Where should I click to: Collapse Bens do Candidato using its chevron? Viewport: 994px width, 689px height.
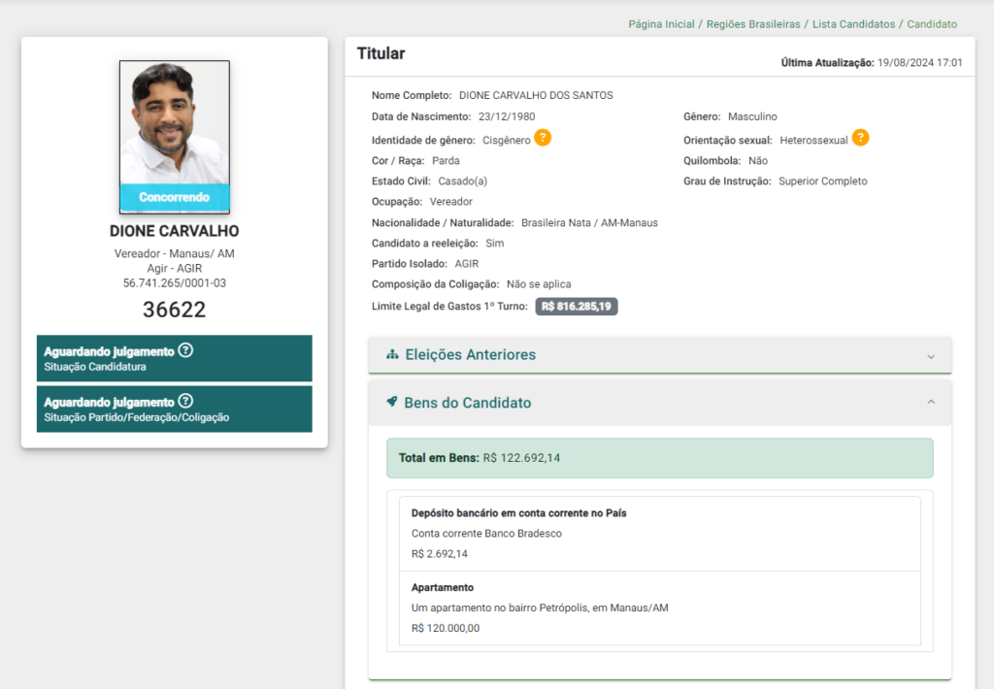pos(931,402)
